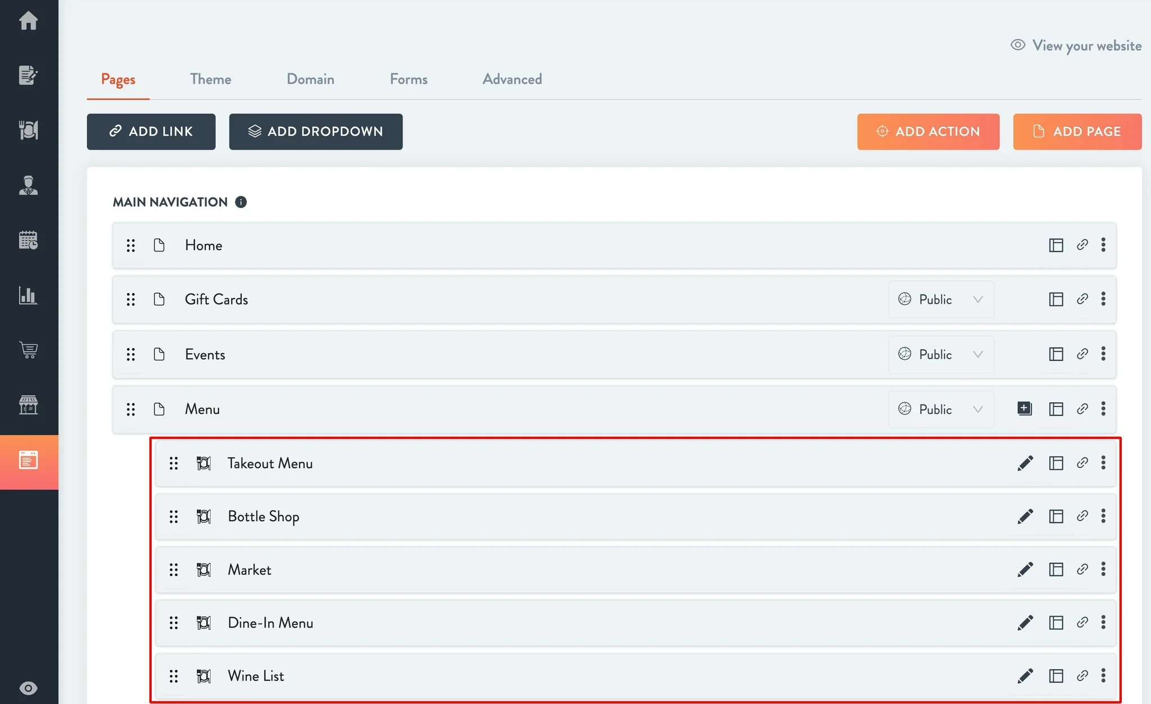This screenshot has height=704, width=1151.
Task: Switch to the Advanced tab
Action: [x=512, y=79]
